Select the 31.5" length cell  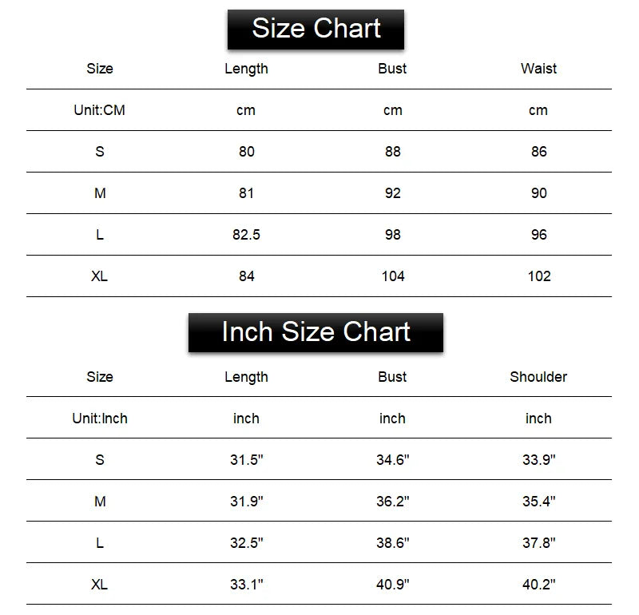247,460
